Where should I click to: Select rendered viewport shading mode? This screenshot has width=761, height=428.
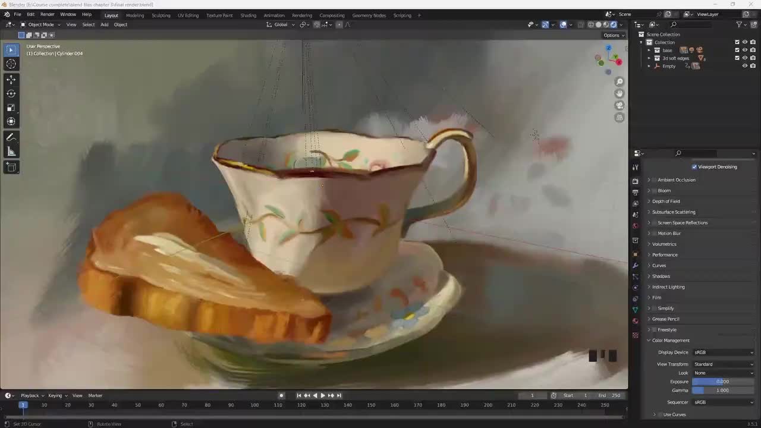[614, 24]
